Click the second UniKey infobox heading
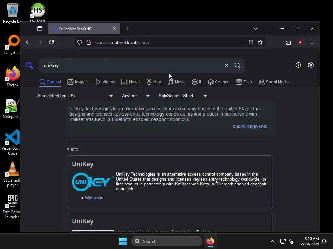The image size is (333, 249). (83, 221)
